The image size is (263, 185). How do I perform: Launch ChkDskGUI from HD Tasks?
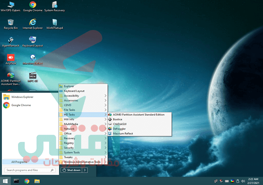coord(139,124)
